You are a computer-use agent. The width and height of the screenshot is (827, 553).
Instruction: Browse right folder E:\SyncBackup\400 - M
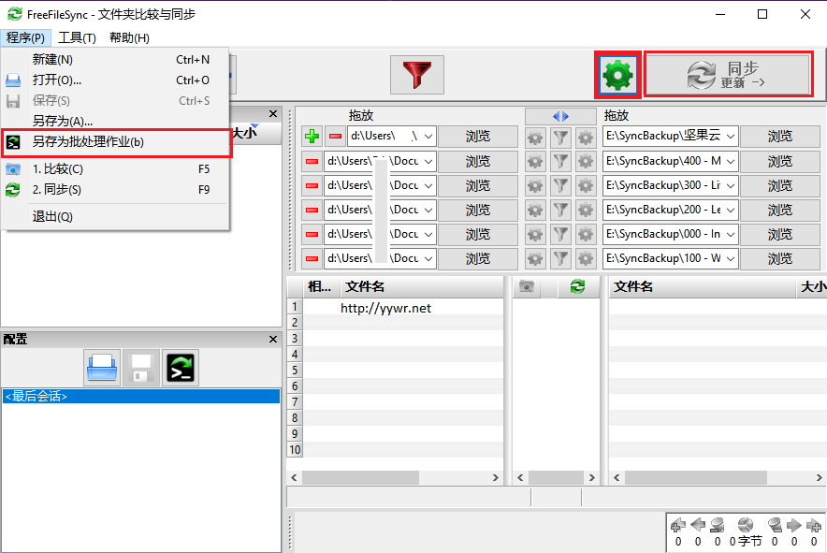[780, 161]
